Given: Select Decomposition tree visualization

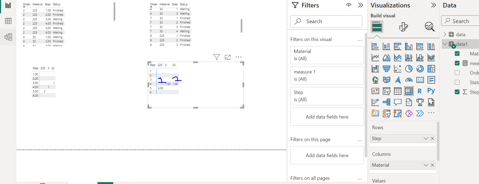Looking at the screenshot, I should pos(386,102).
